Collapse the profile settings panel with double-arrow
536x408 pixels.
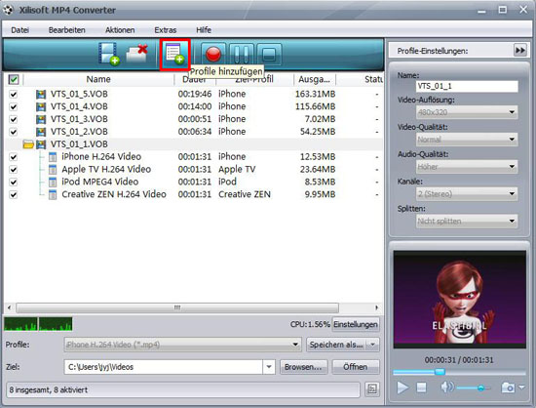coord(520,51)
